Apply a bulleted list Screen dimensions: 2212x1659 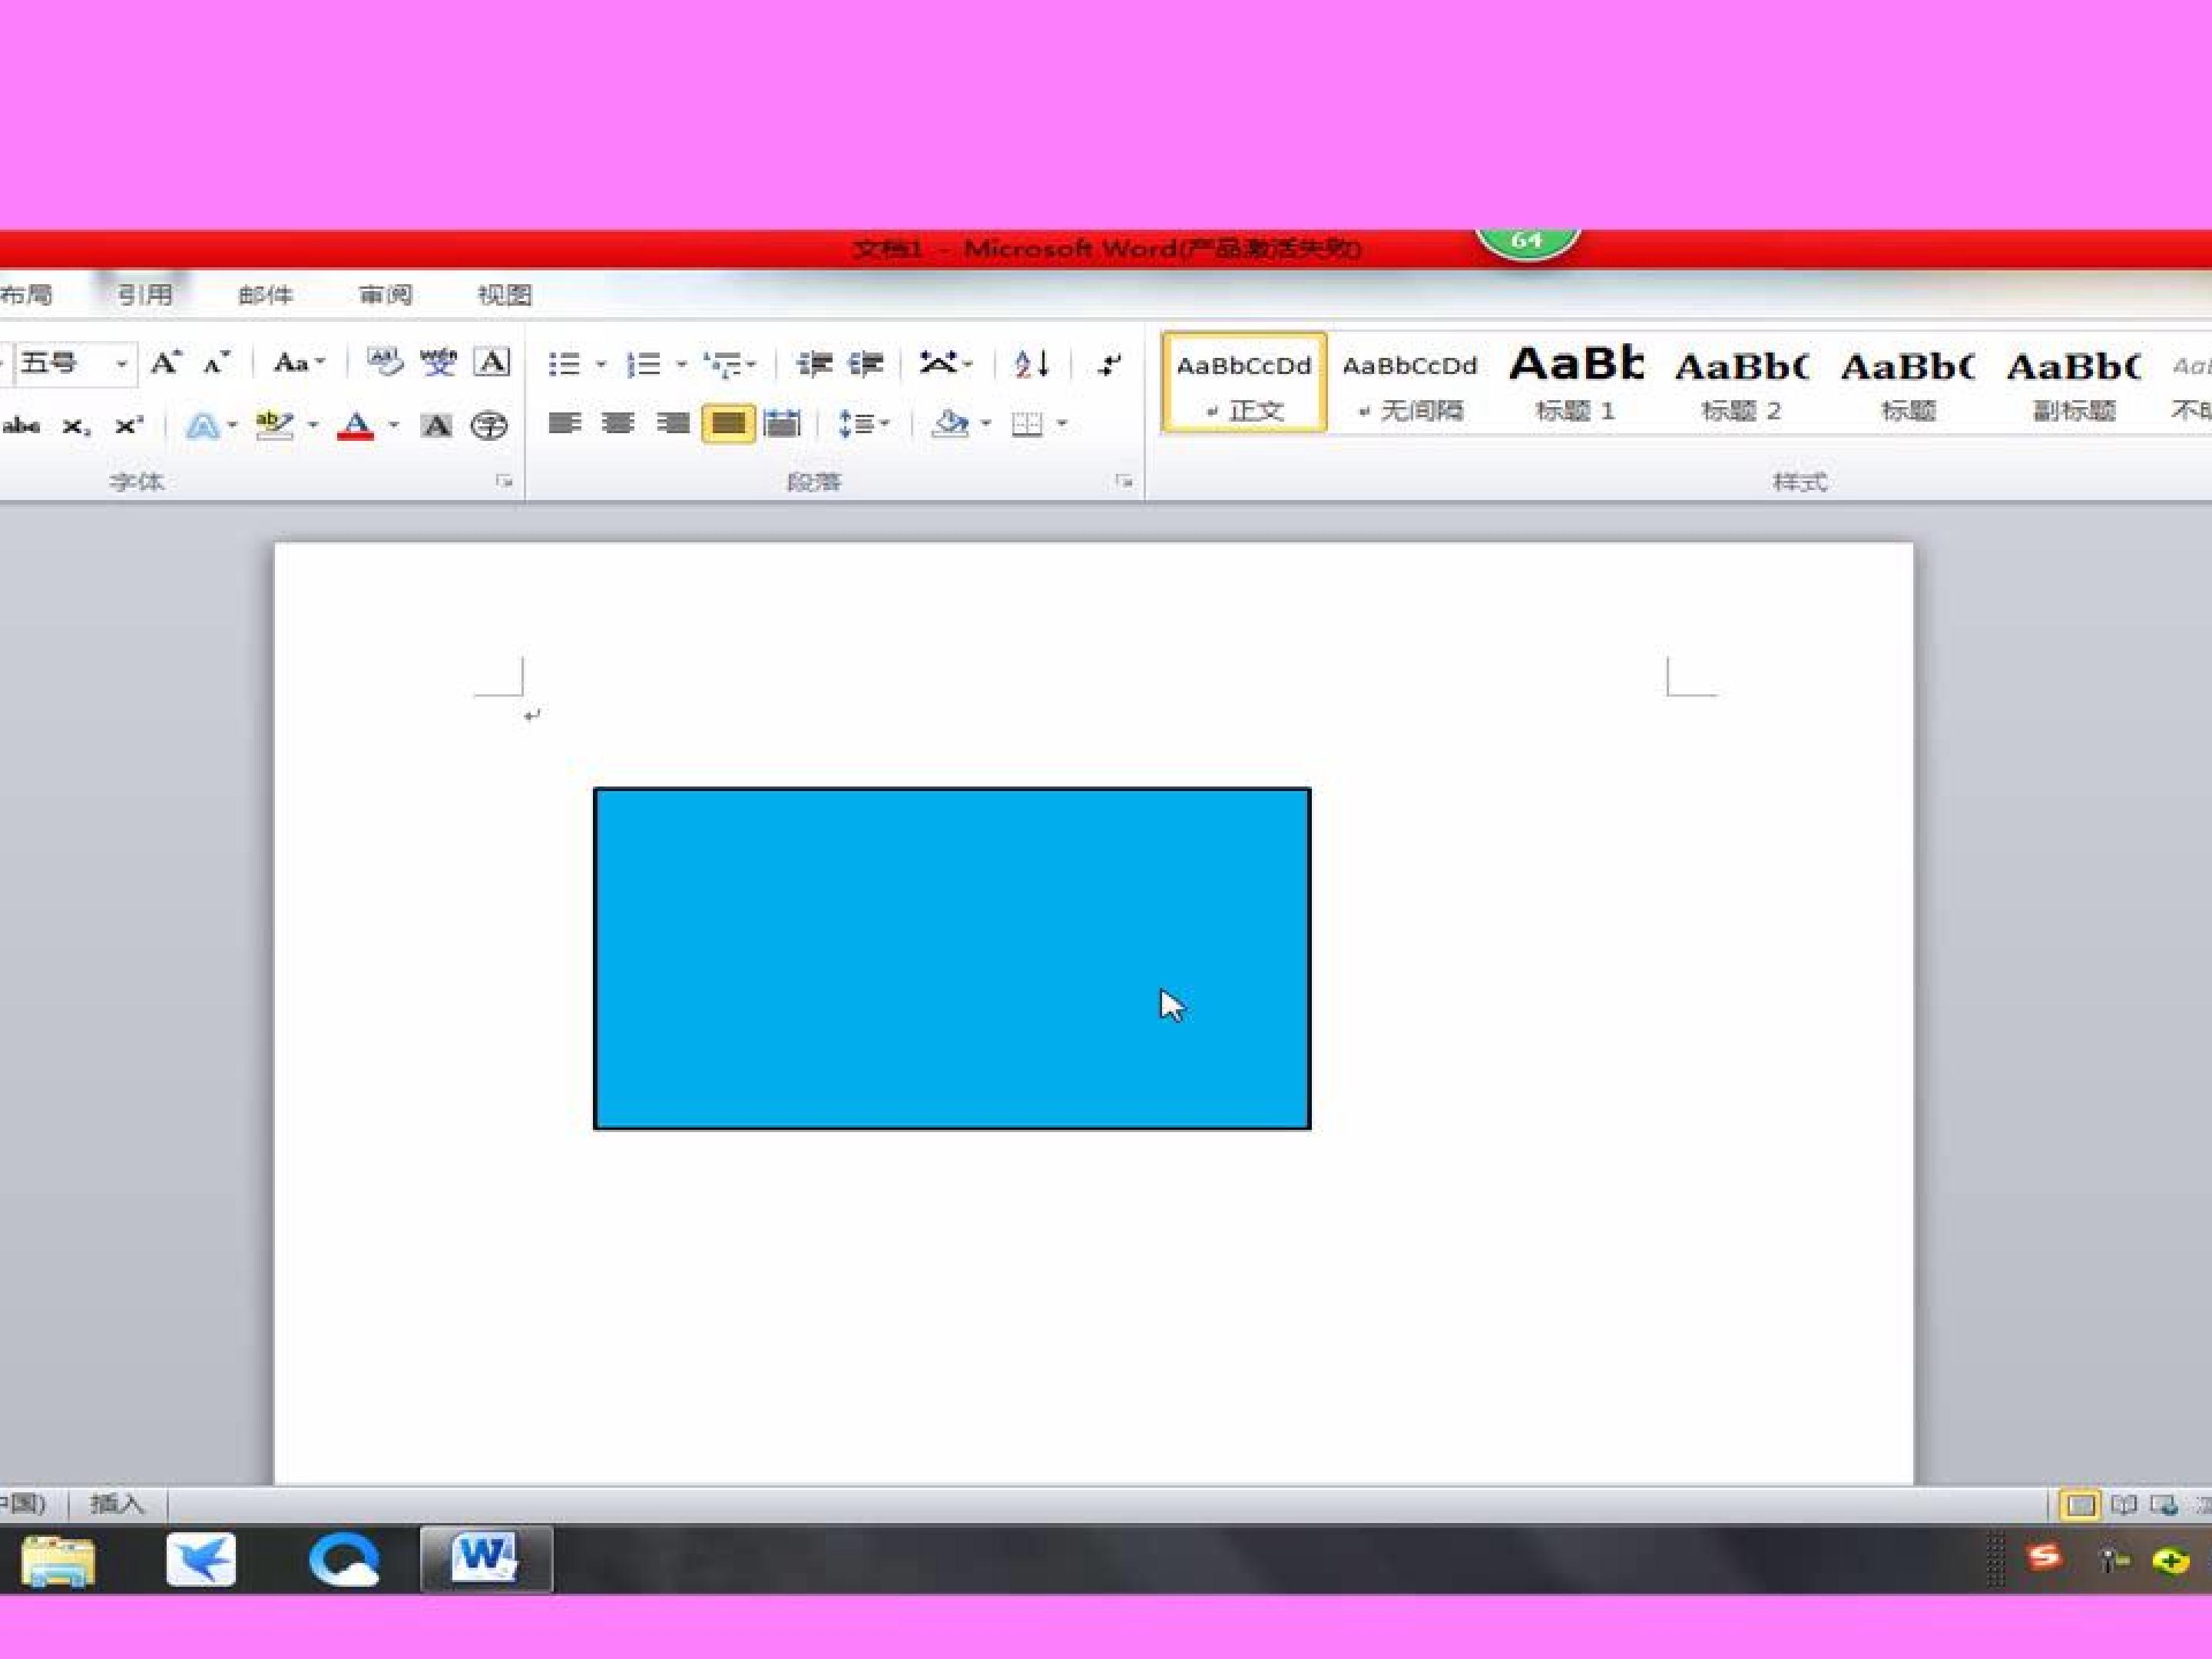[x=565, y=364]
